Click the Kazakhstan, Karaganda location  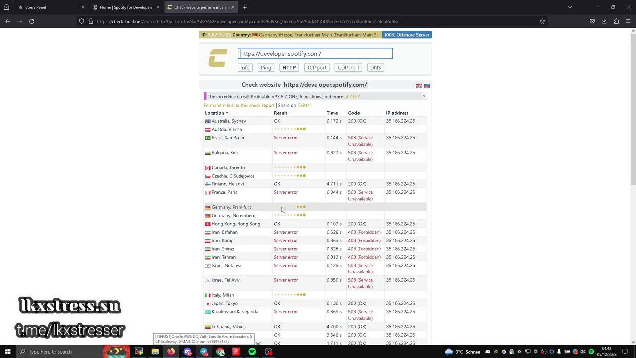point(235,312)
